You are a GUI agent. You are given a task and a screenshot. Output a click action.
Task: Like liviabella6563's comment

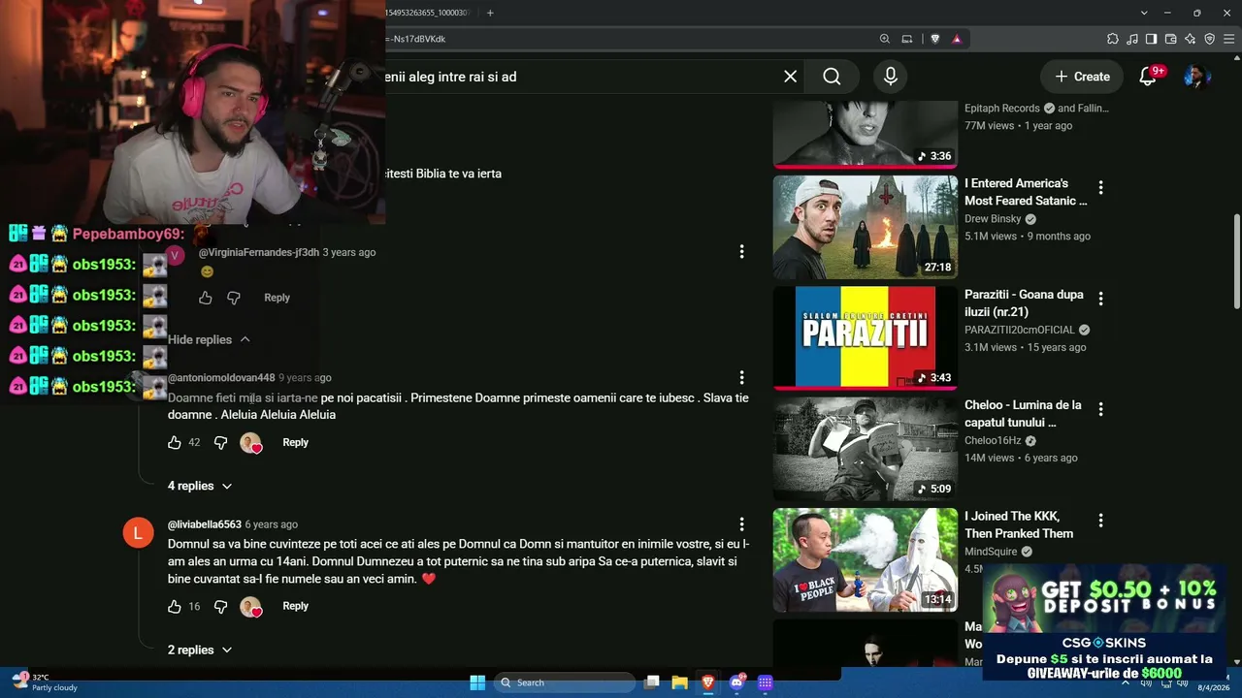(x=175, y=606)
